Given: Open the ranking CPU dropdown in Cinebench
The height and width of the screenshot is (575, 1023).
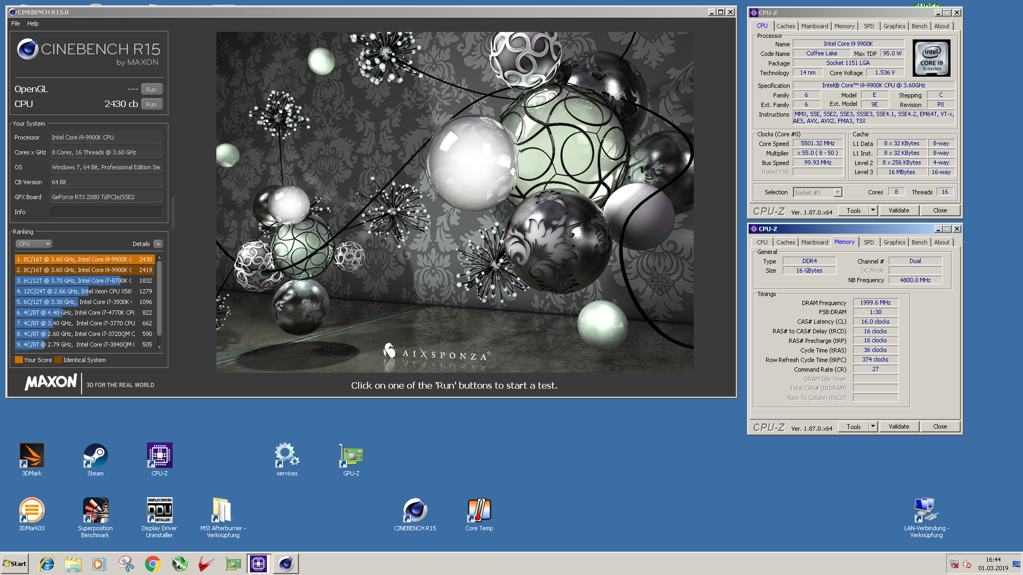Looking at the screenshot, I should 34,244.
